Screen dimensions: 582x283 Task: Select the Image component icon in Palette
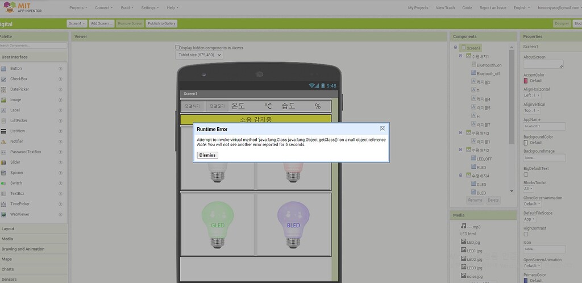3,100
